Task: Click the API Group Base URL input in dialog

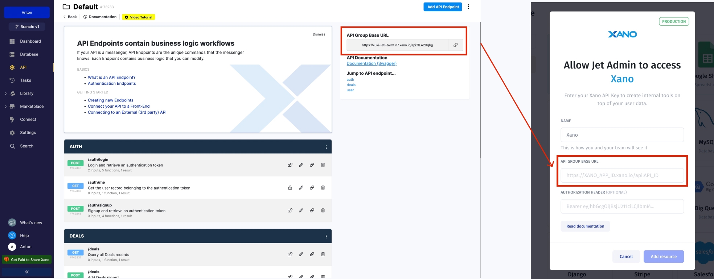Action: coord(622,175)
